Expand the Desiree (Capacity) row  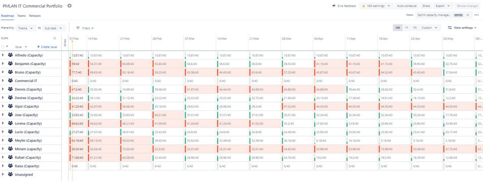(x=2, y=97)
